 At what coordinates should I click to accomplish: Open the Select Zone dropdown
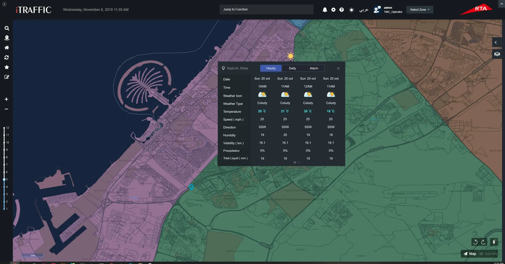[x=420, y=10]
